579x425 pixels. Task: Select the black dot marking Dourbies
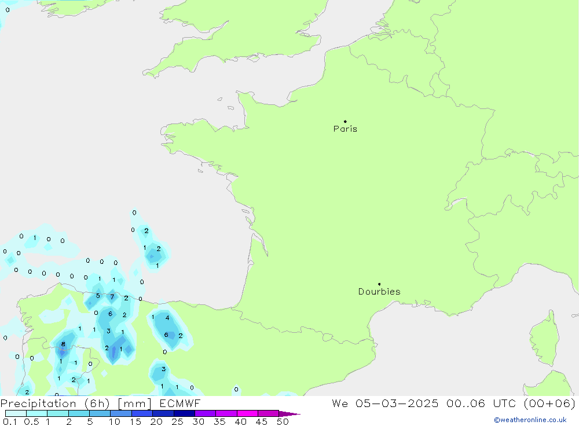(x=379, y=284)
